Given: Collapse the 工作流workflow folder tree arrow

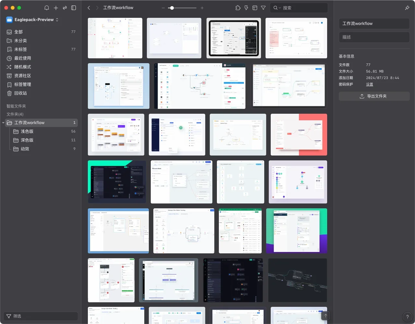Looking at the screenshot, I should 3,123.
